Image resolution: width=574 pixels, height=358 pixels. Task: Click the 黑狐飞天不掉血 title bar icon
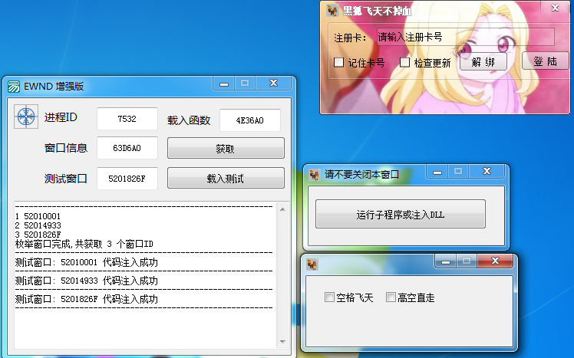click(332, 11)
